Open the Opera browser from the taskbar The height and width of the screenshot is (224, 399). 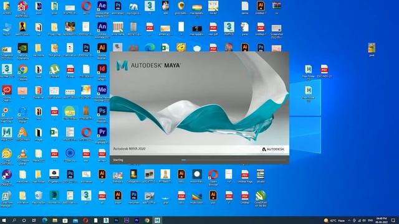[85, 220]
